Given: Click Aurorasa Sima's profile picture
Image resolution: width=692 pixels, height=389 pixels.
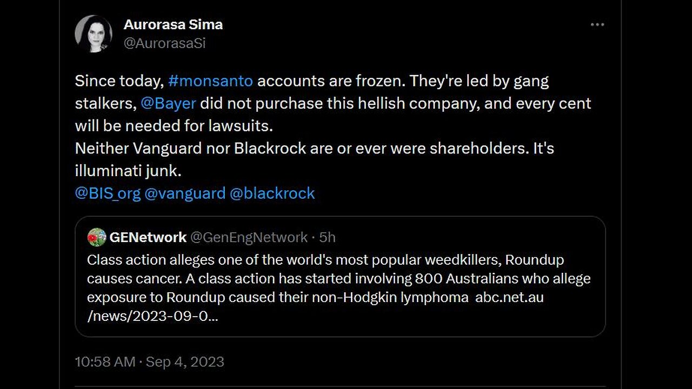Looking at the screenshot, I should [x=94, y=33].
